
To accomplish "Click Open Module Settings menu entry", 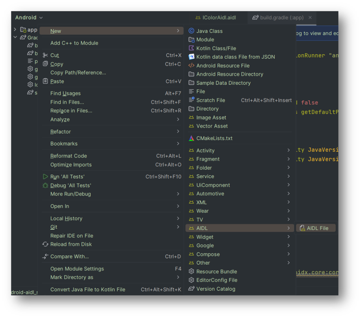I will coord(77,269).
